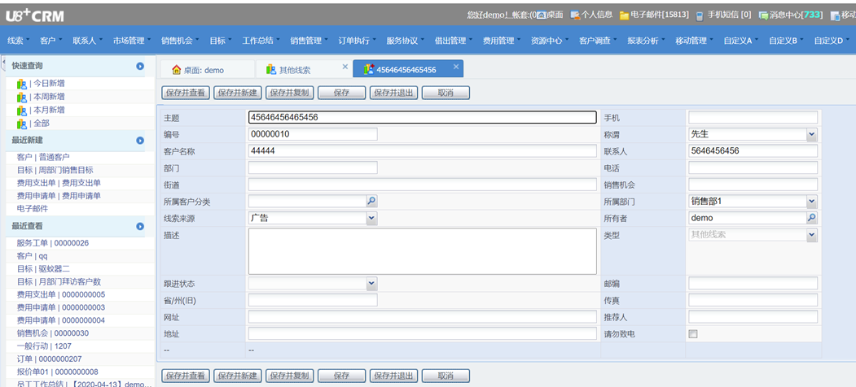Open the 类型 dropdown

point(812,235)
